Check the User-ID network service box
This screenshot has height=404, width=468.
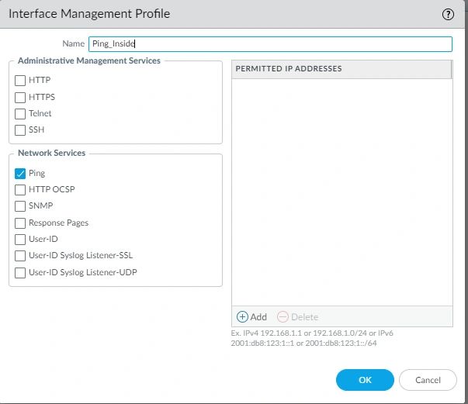(21, 239)
